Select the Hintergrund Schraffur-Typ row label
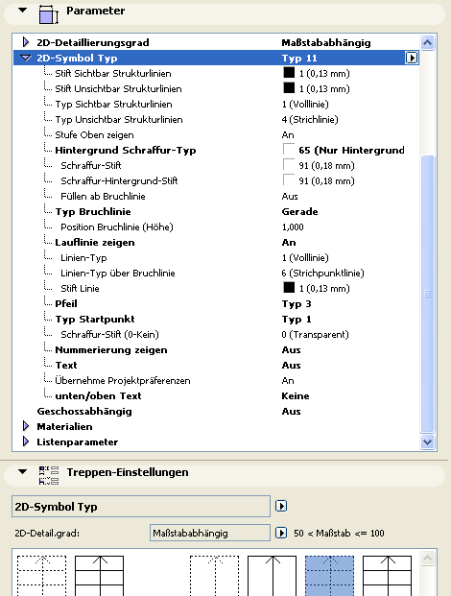451x596 pixels. click(x=126, y=151)
